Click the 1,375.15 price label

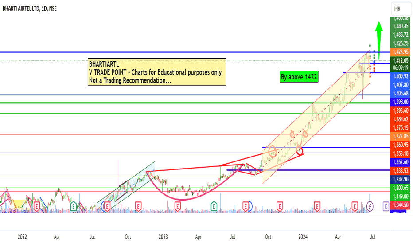[x=400, y=128]
